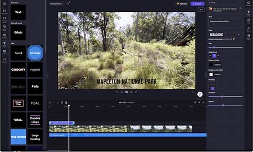Click the round help question mark icon
Image resolution: width=253 pixels, height=152 pixels.
point(200,94)
